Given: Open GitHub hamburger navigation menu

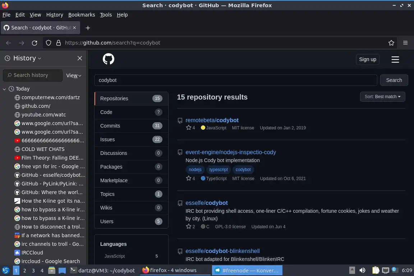Looking at the screenshot, I should 395,59.
